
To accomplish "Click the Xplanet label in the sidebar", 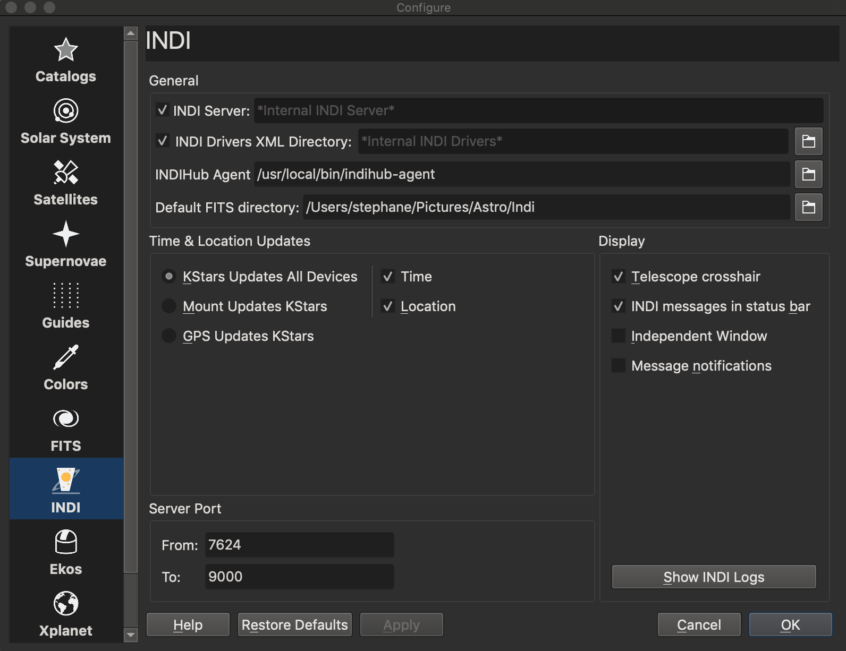I will coord(66,631).
